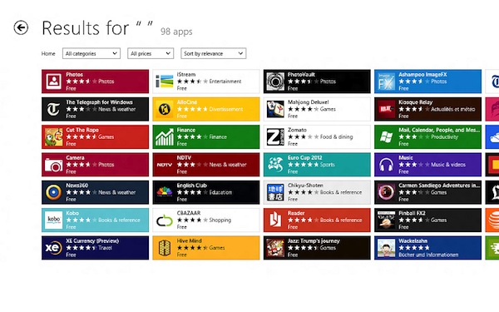The height and width of the screenshot is (312, 499).
Task: Open the All categories dropdown
Action: [x=91, y=53]
